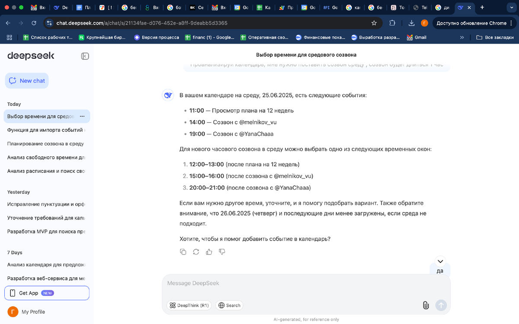
Task: Switch to the 'De' DeepSeek tab
Action: pyautogui.click(x=61, y=7)
